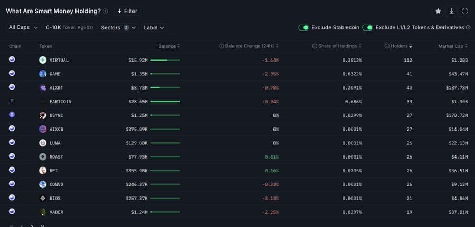Toggle Exclude L1/L2 Tokens & Derivatives switch
Image resolution: width=475 pixels, height=227 pixels.
367,27
